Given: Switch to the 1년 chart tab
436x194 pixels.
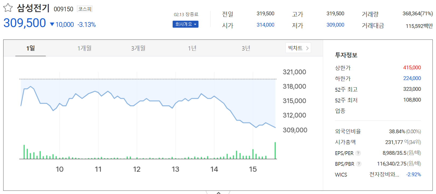Looking at the screenshot, I should [192, 48].
